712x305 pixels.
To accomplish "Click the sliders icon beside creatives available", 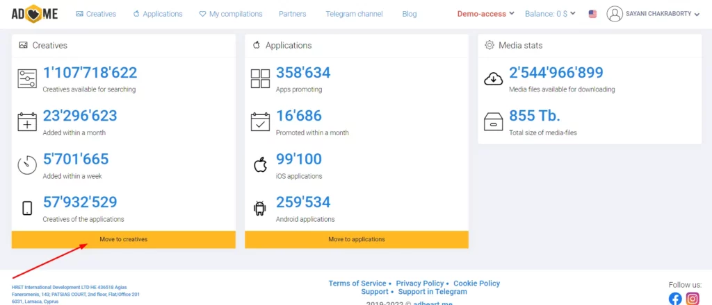I will 26,78.
